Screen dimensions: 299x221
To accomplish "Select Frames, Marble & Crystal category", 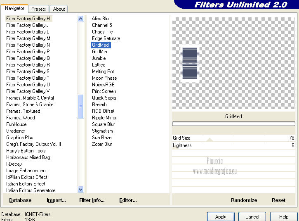I will click(30, 98).
